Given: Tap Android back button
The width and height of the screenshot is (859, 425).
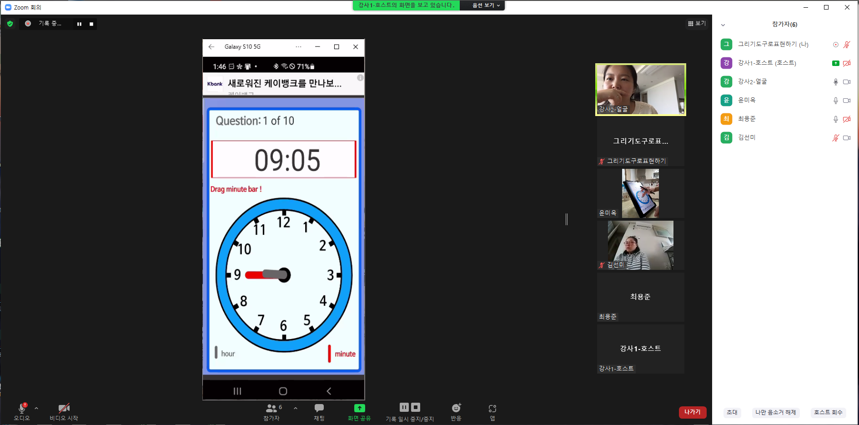Looking at the screenshot, I should (329, 391).
